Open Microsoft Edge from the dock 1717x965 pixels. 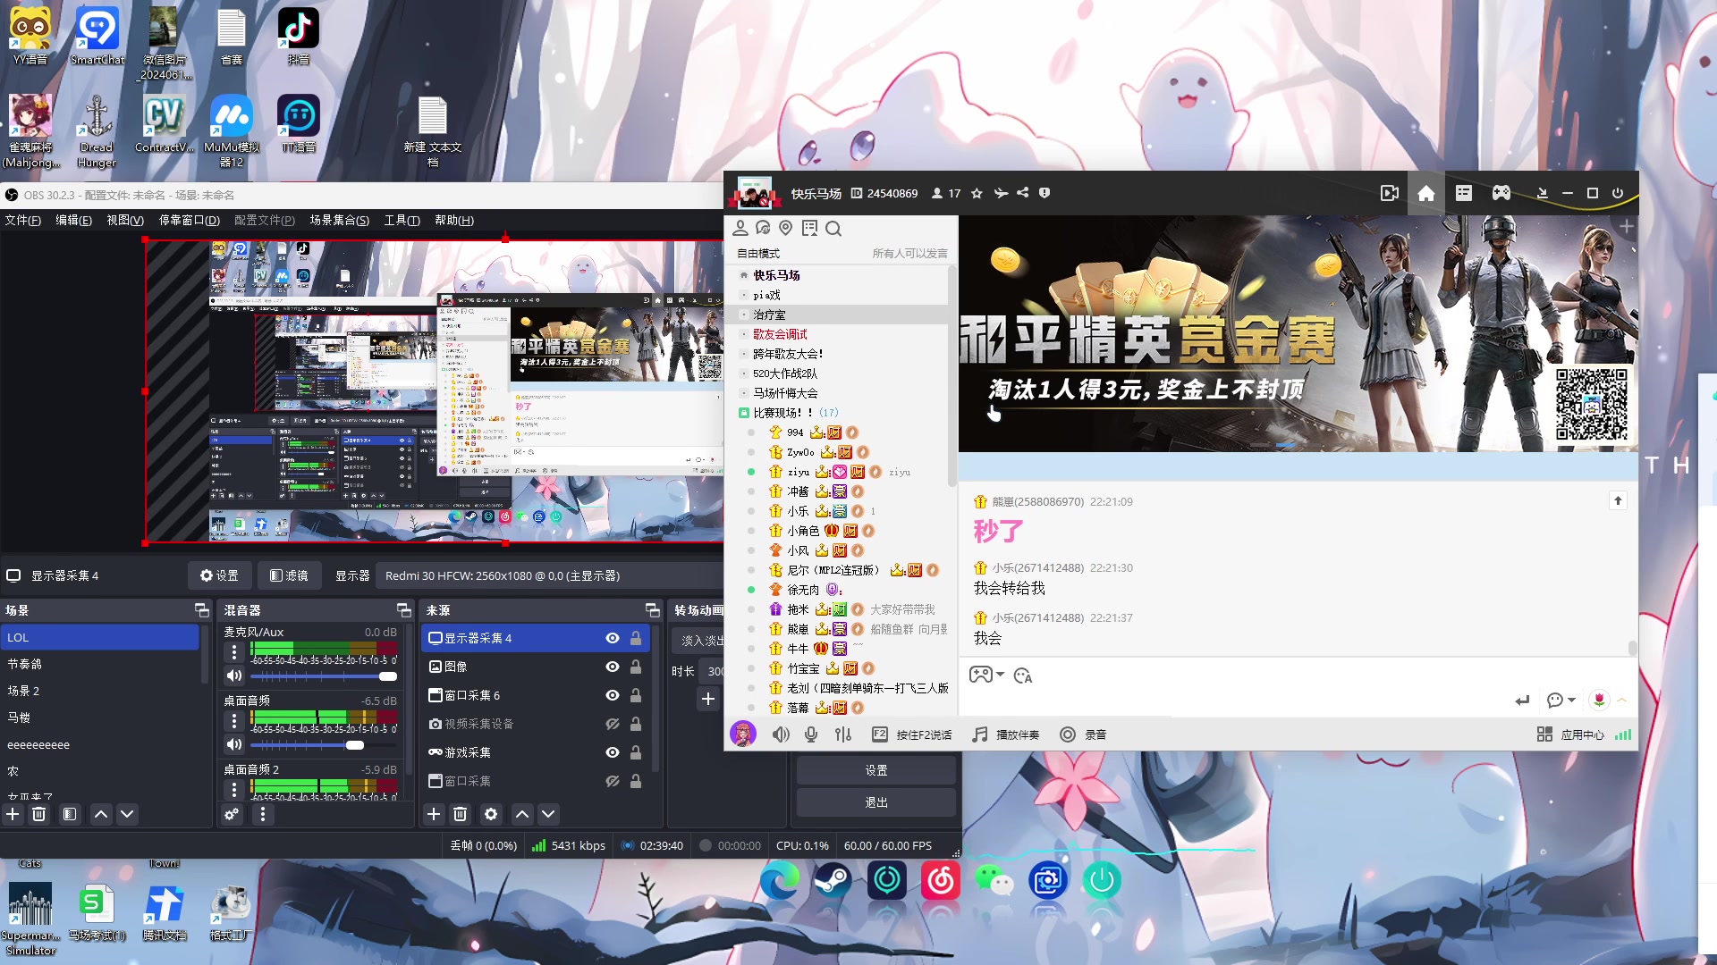(779, 881)
